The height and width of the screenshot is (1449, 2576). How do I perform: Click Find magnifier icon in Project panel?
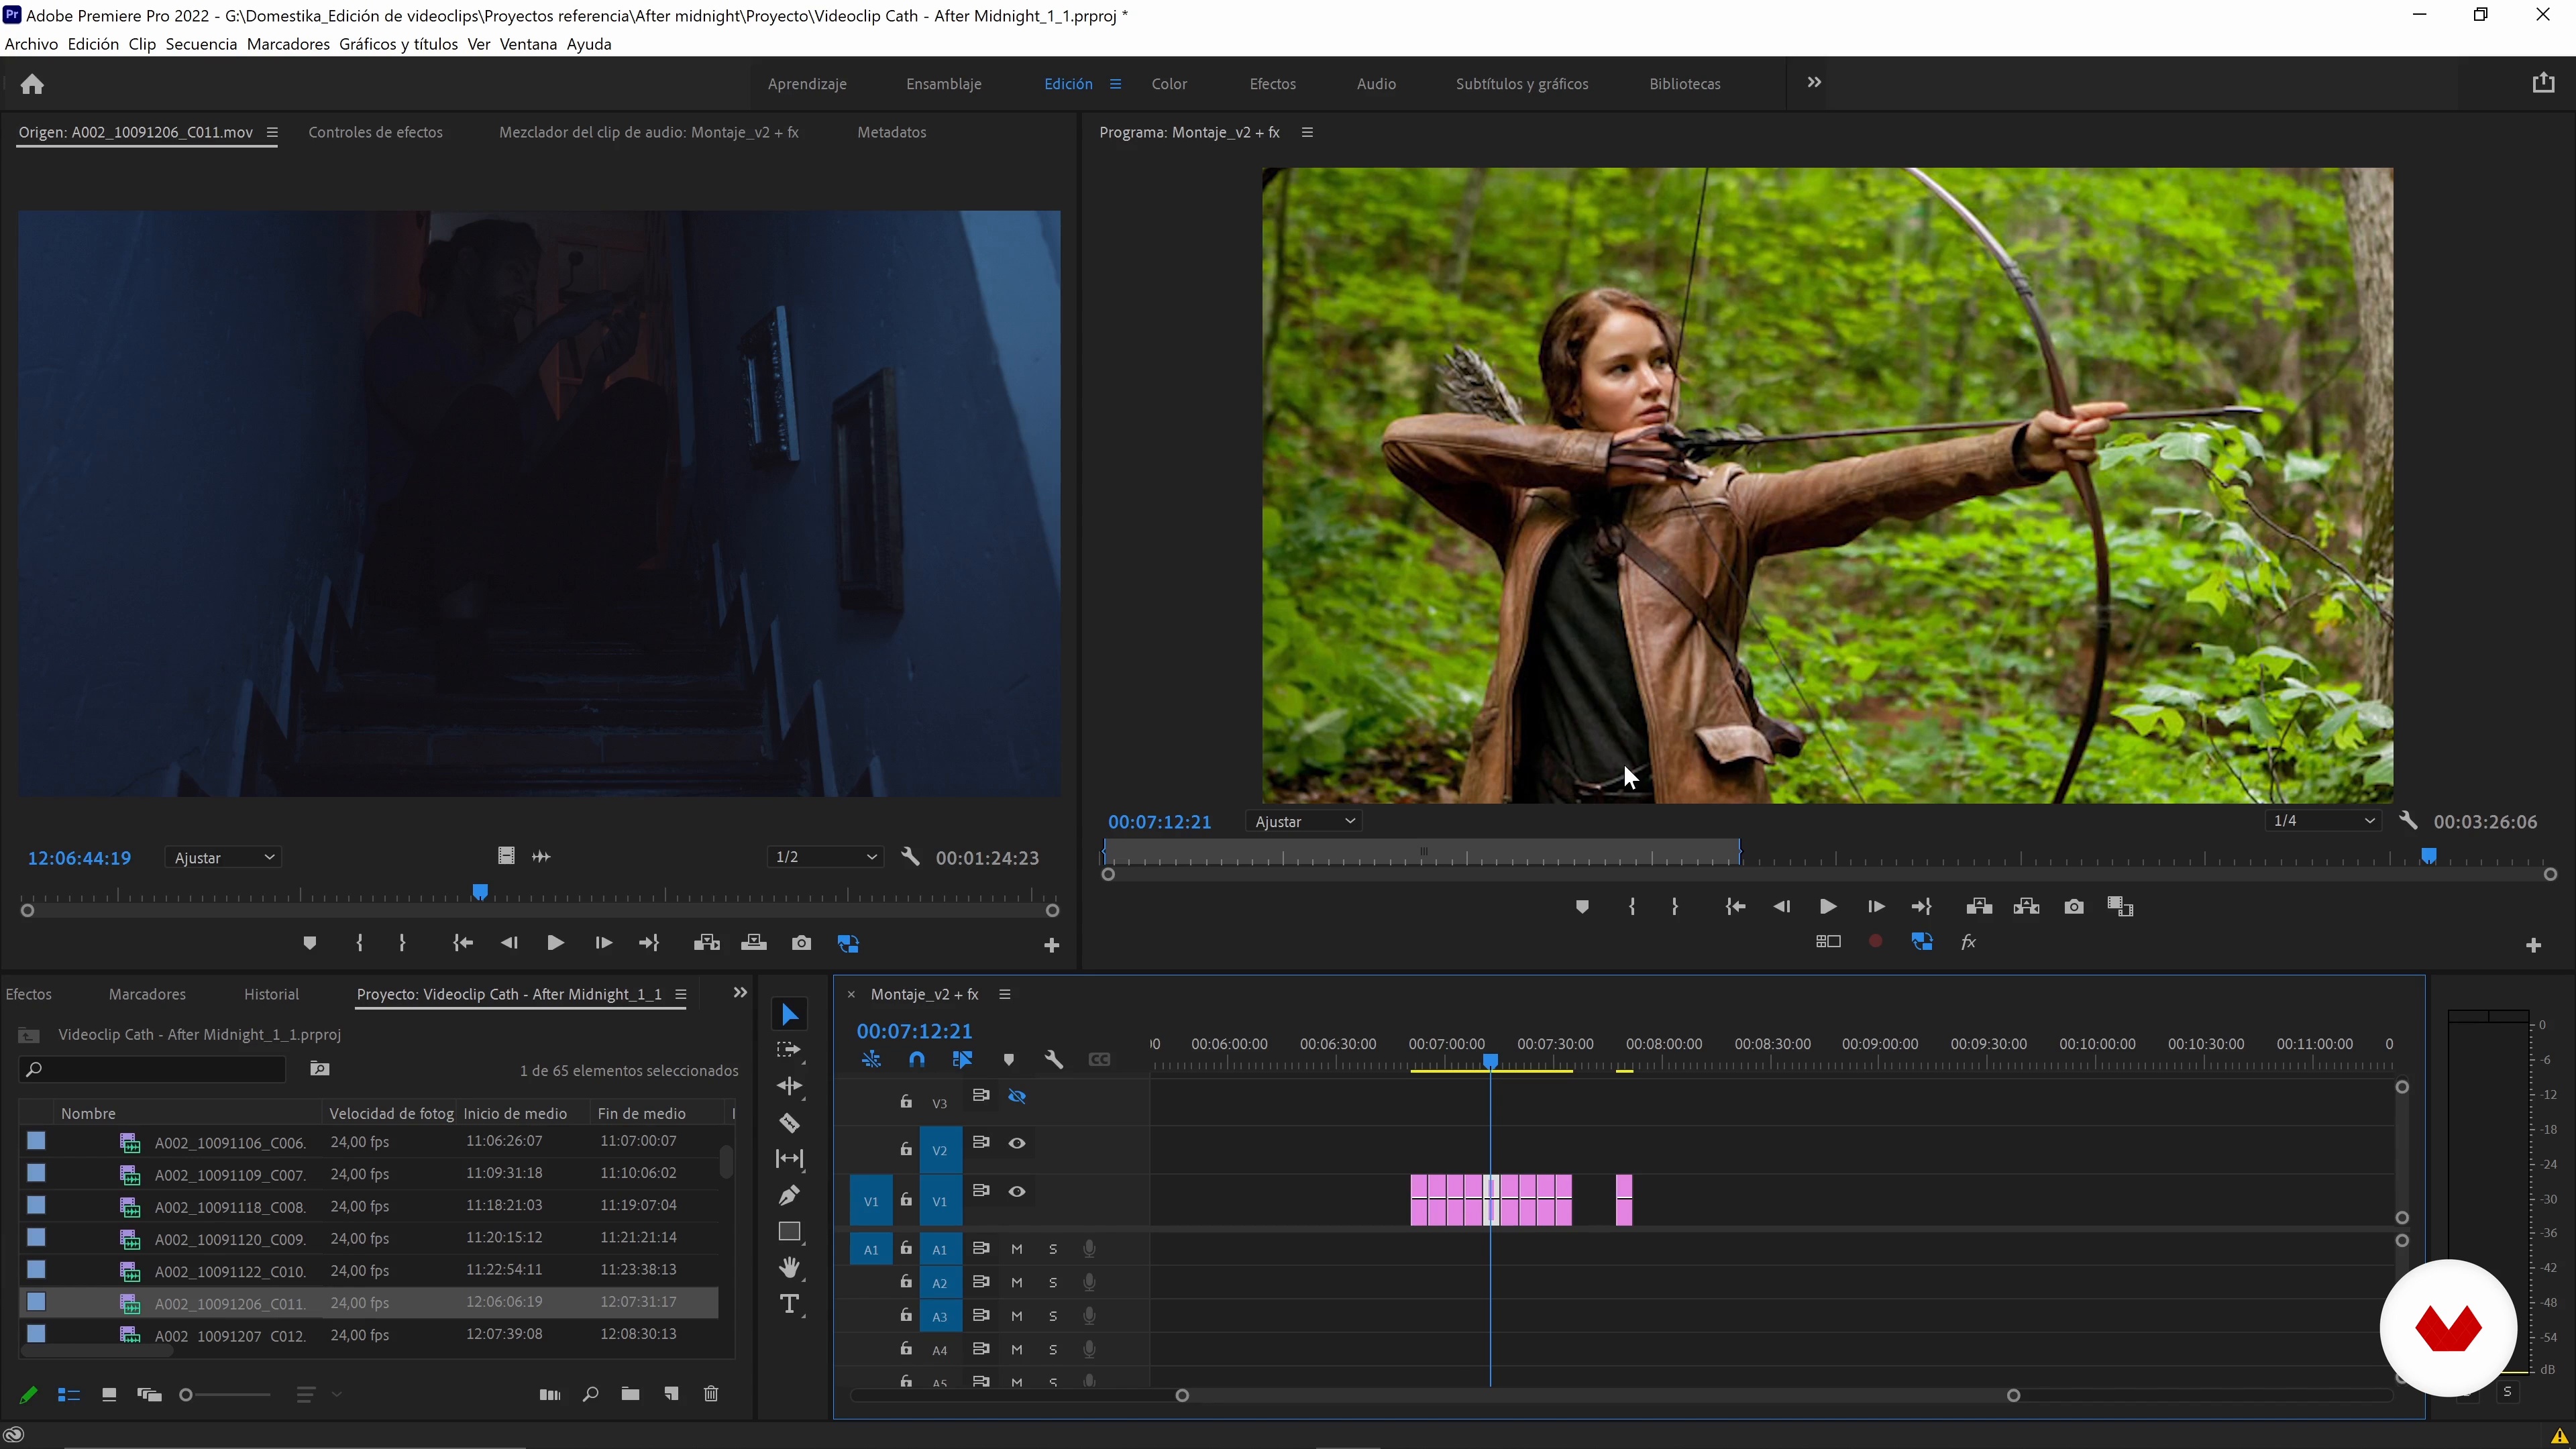[590, 1394]
